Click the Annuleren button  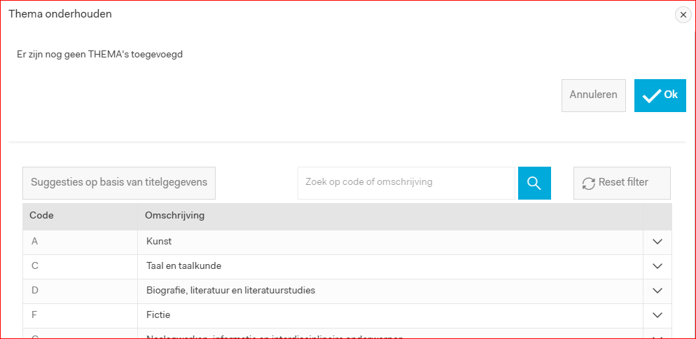click(x=594, y=95)
